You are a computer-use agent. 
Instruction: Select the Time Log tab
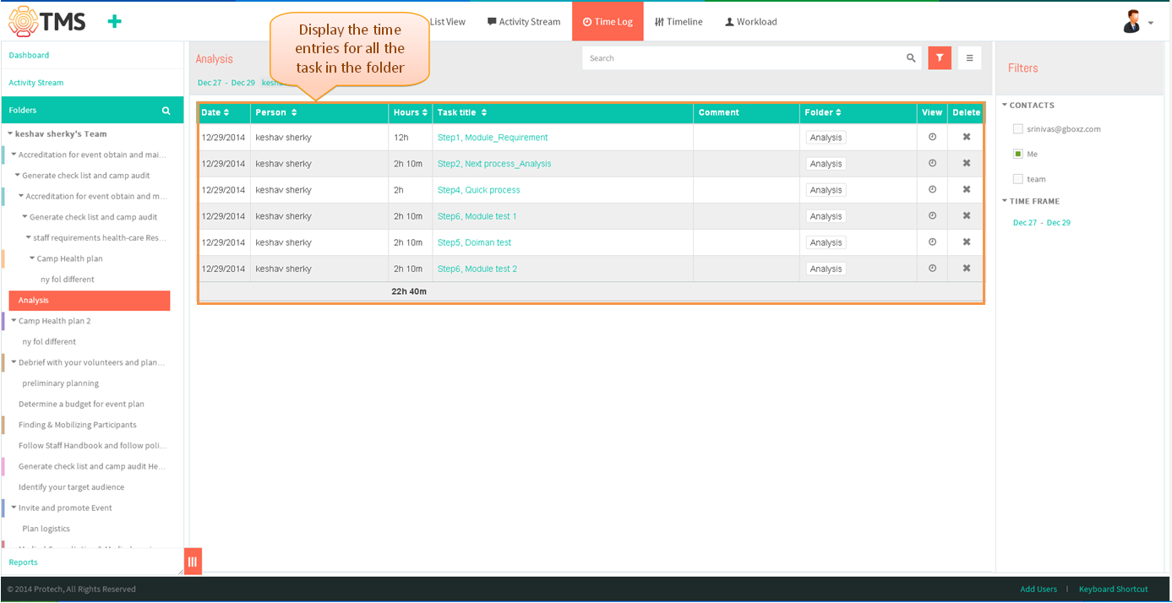point(608,22)
